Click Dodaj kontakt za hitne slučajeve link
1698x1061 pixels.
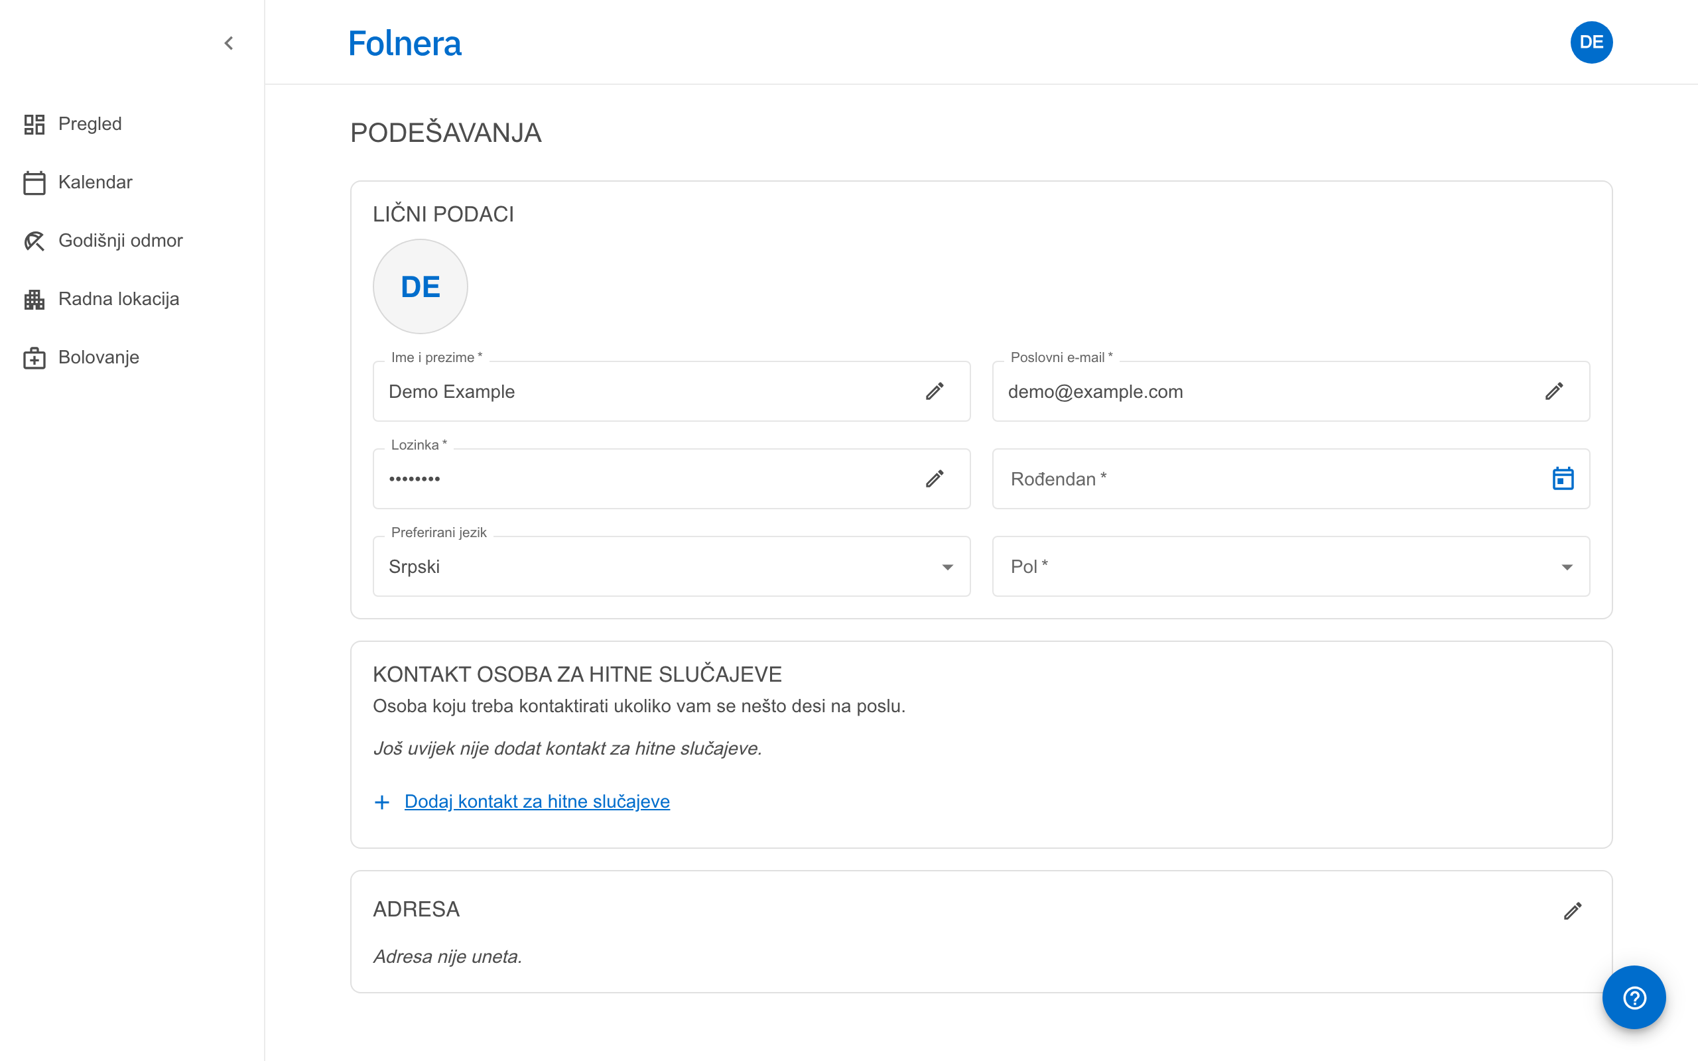pyautogui.click(x=537, y=801)
